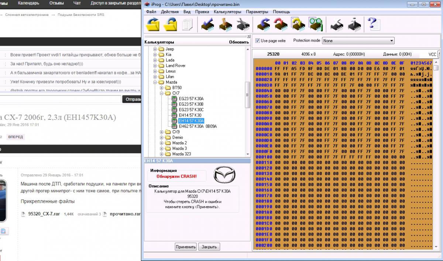The image size is (443, 261).
Task: Toggle the Use page write checkbox
Action: pos(257,41)
